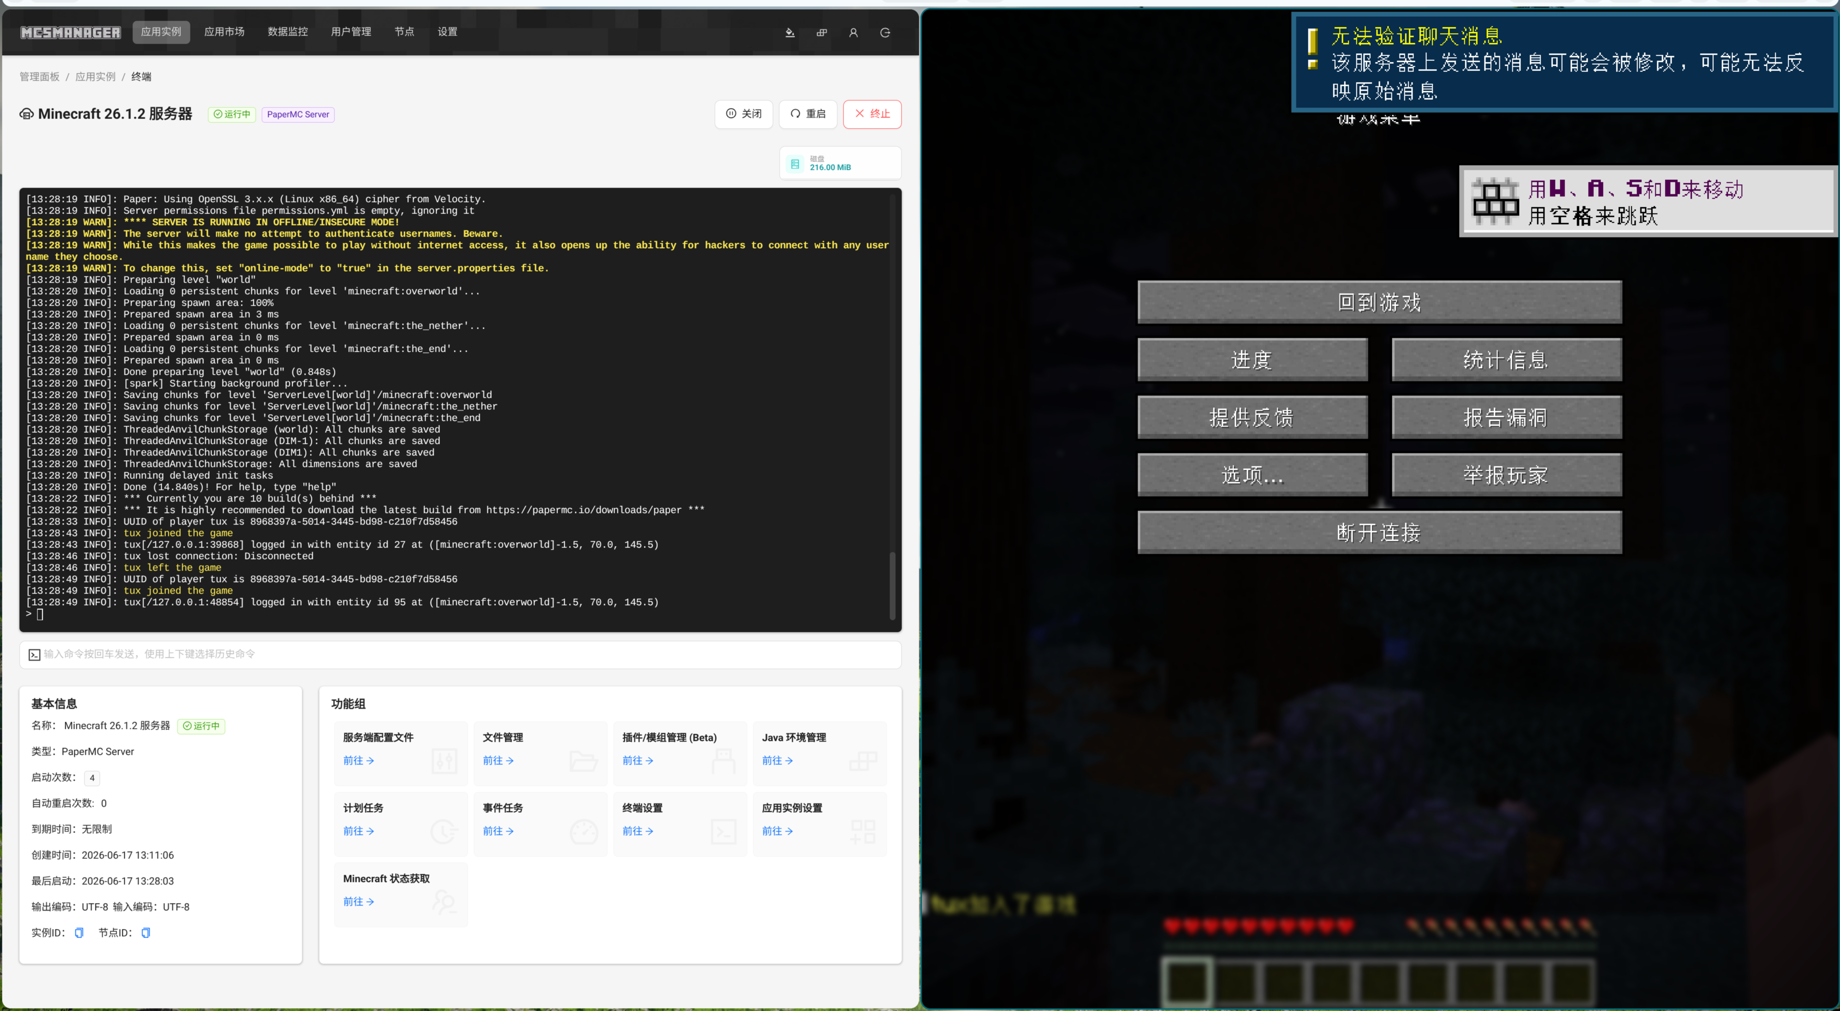Click the blocks icon on Java 环境管理 card
The image size is (1840, 1011).
pos(863,761)
